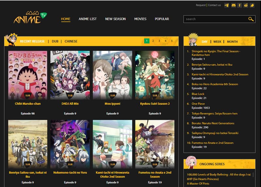The height and width of the screenshot is (187, 261).
Task: Click the search magnifier icon
Action: coord(251,19)
